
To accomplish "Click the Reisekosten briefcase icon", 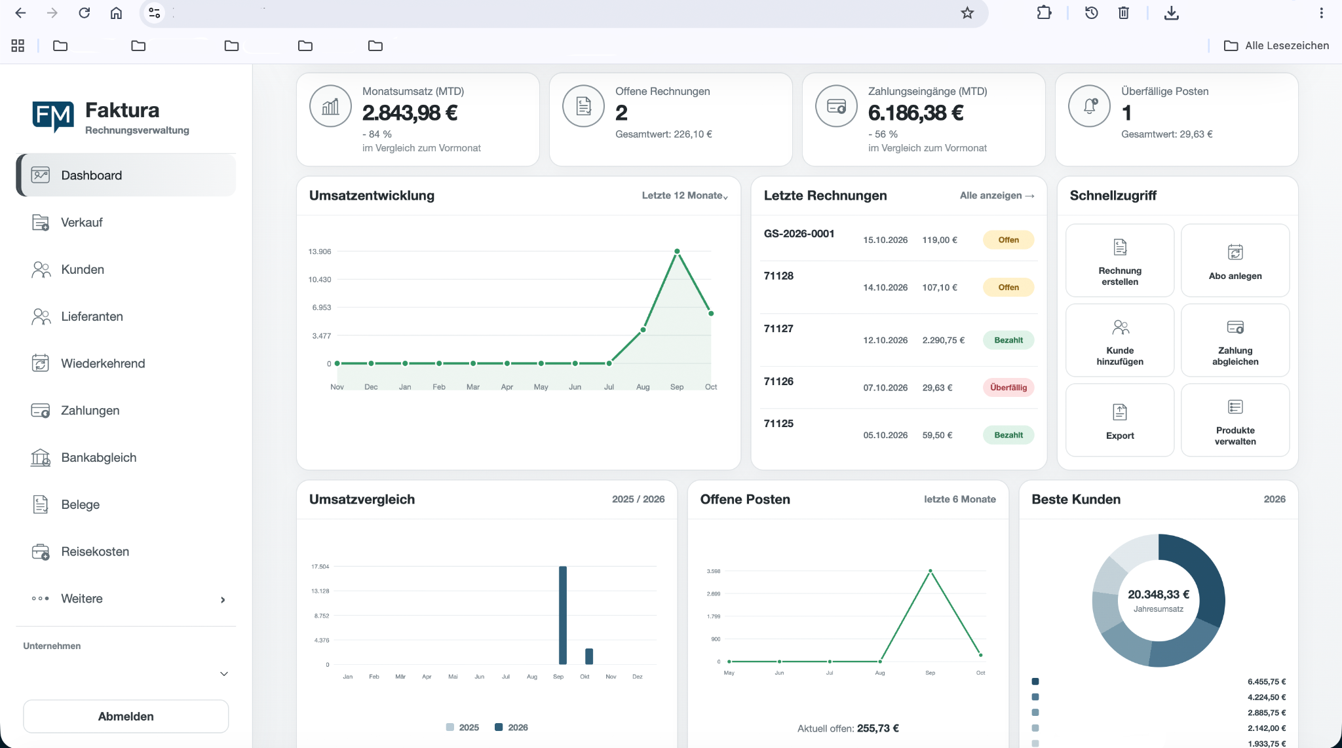I will 41,552.
